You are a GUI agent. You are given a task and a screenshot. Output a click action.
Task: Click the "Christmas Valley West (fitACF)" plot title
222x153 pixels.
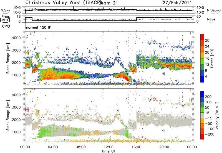(x=63, y=2)
